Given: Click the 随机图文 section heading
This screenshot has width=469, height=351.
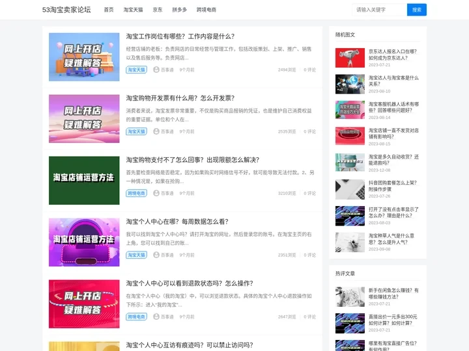Looking at the screenshot, I should coord(345,35).
